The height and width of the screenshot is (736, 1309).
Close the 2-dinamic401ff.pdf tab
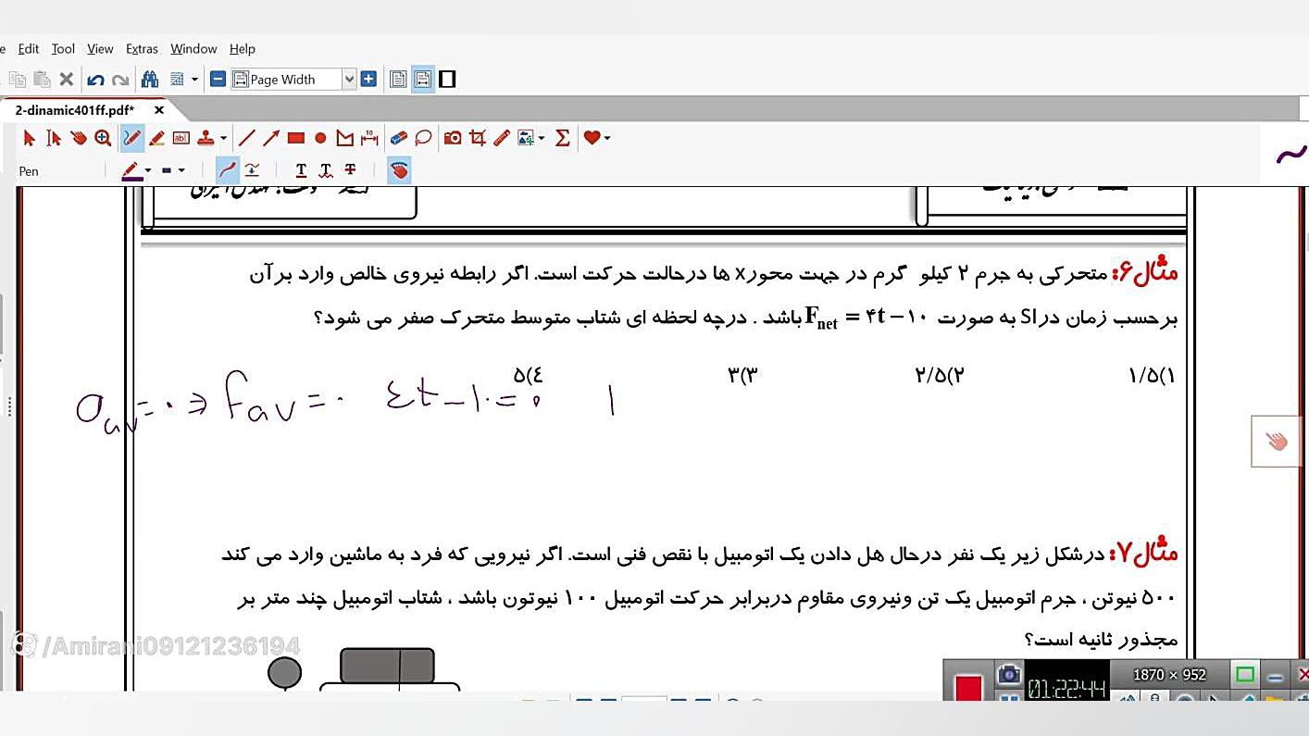click(158, 110)
